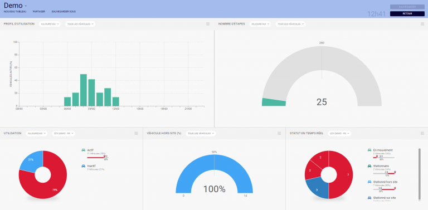Open the Véhicule hors site panel menu icon
Screen dimensions: 428x210
[279, 133]
